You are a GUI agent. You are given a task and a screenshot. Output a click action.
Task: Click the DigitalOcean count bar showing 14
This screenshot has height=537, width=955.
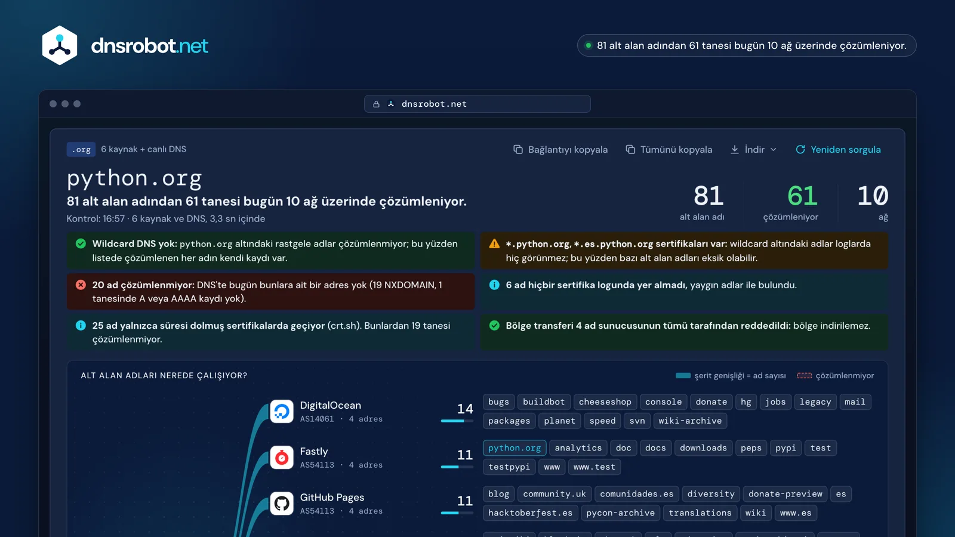coord(457,421)
